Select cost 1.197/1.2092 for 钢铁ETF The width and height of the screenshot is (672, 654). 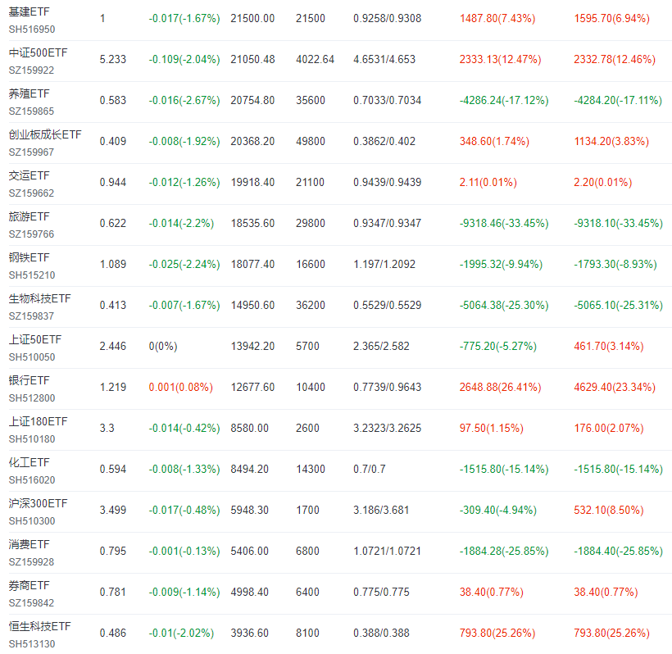(384, 264)
